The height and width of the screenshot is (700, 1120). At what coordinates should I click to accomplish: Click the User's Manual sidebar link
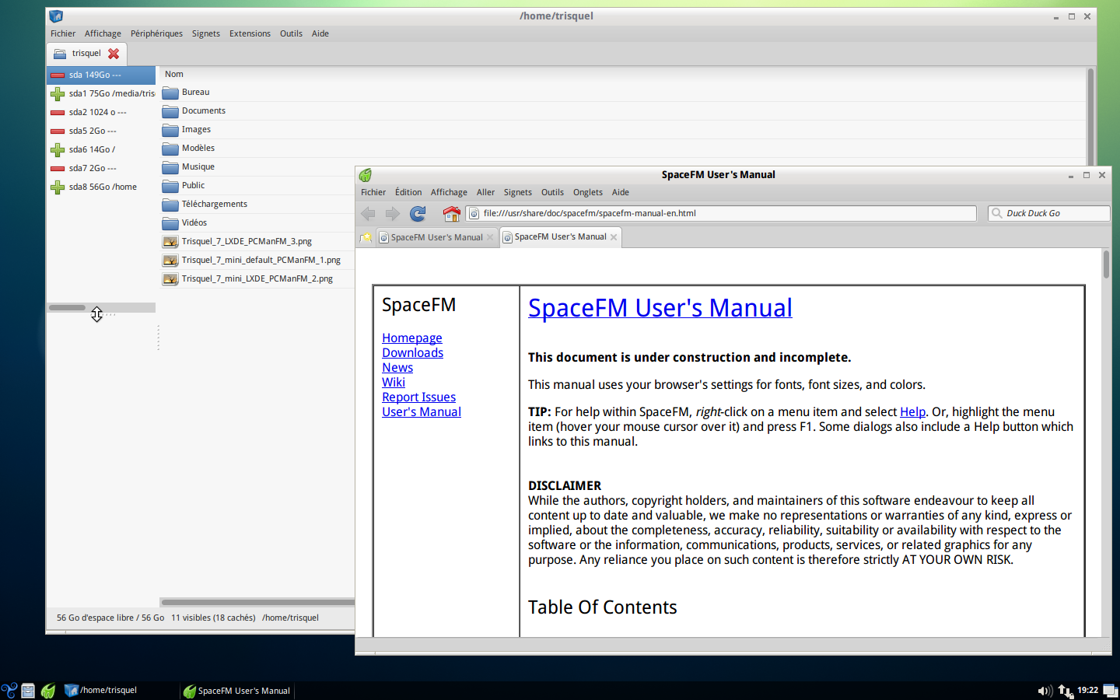pyautogui.click(x=422, y=412)
